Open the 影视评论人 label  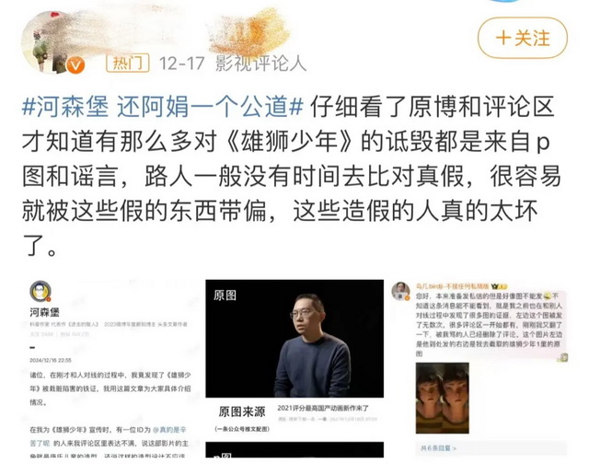[260, 64]
